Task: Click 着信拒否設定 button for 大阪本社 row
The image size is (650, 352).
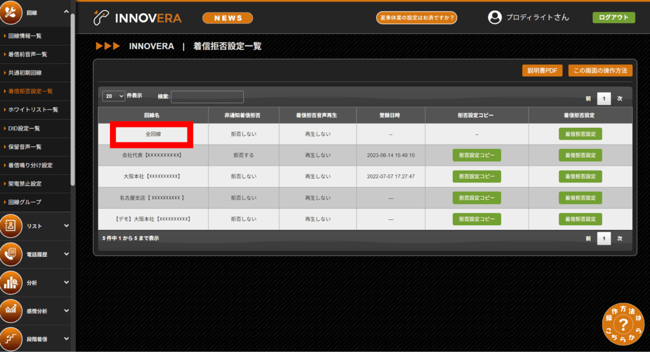Action: point(580,177)
